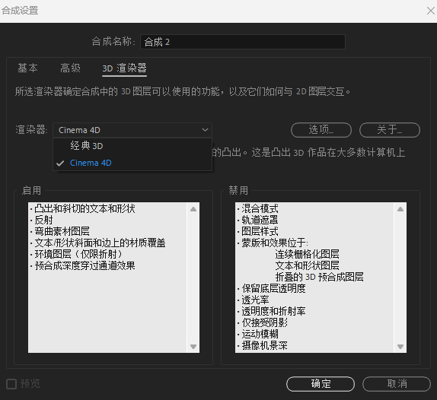Viewport: 437px width, 400px height.
Task: Click the down arrow in 禁用 list scrollbar
Action: tap(400, 347)
